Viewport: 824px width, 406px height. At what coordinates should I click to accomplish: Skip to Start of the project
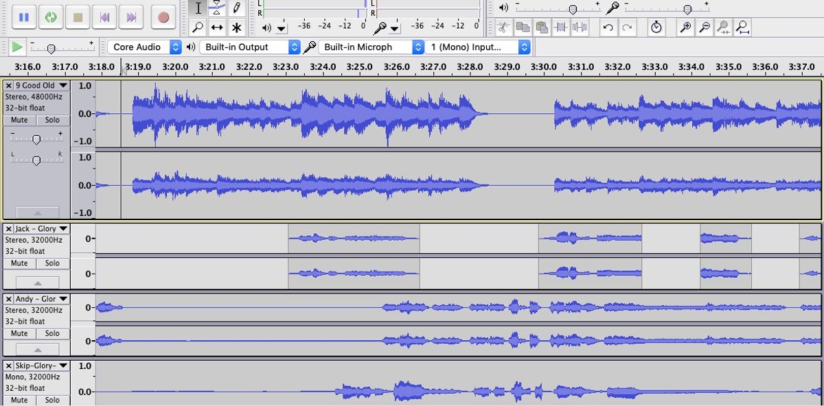coord(104,17)
